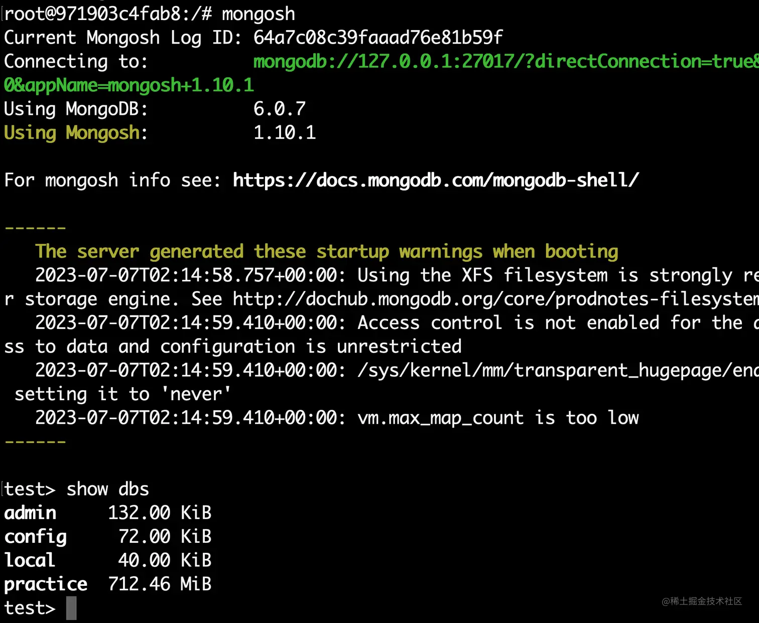This screenshot has height=623, width=759.
Task: Click the 712.46 MiB size value
Action: (160, 584)
